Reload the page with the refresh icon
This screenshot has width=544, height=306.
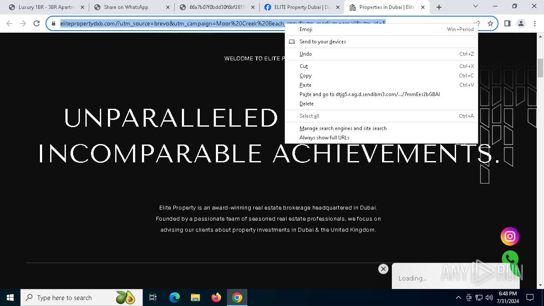pos(37,23)
